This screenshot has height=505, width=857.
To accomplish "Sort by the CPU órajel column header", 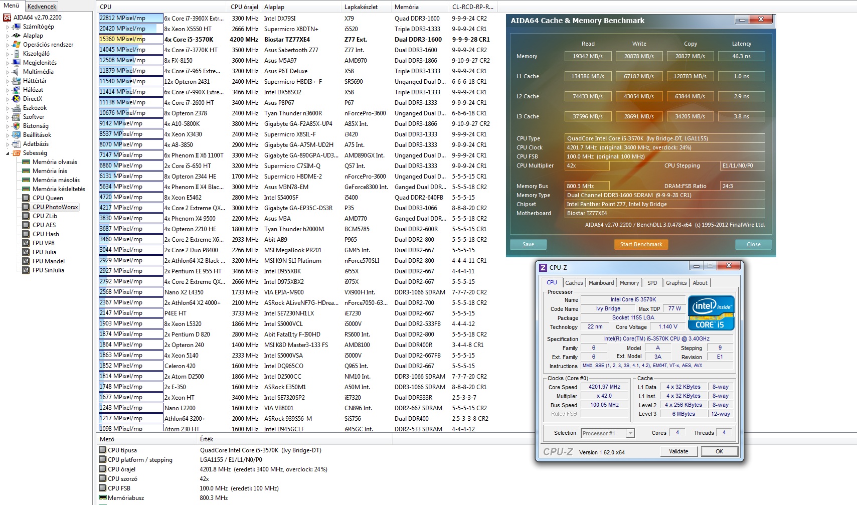I will point(244,7).
